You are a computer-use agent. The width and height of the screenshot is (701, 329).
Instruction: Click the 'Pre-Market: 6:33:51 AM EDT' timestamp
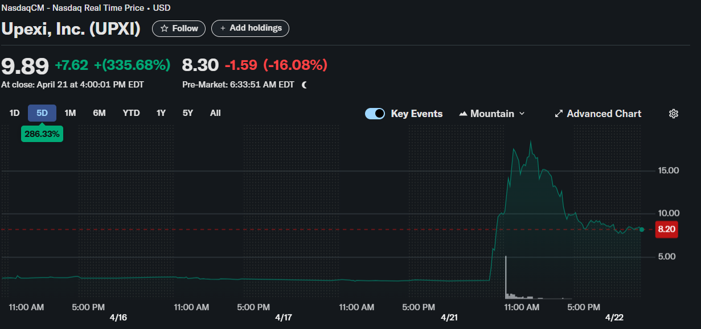point(238,85)
